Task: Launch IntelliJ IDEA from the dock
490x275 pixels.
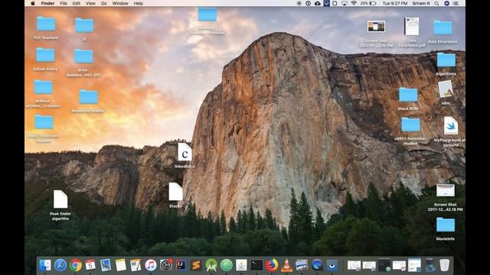Action: click(x=181, y=265)
